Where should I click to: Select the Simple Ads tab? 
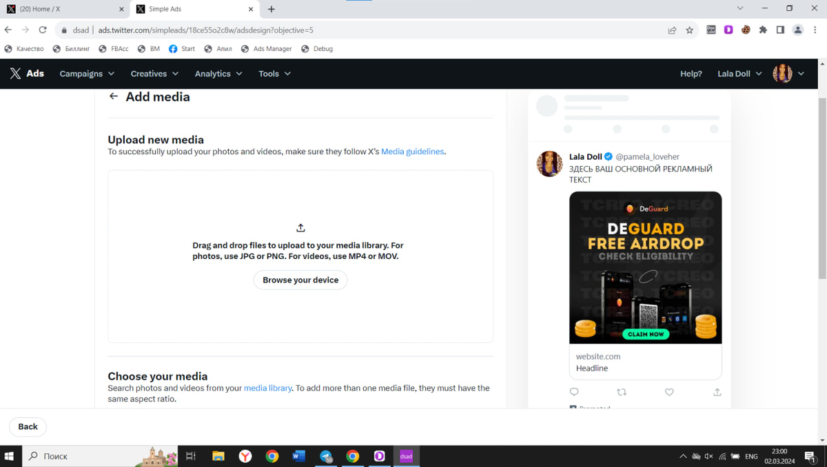[x=194, y=9]
